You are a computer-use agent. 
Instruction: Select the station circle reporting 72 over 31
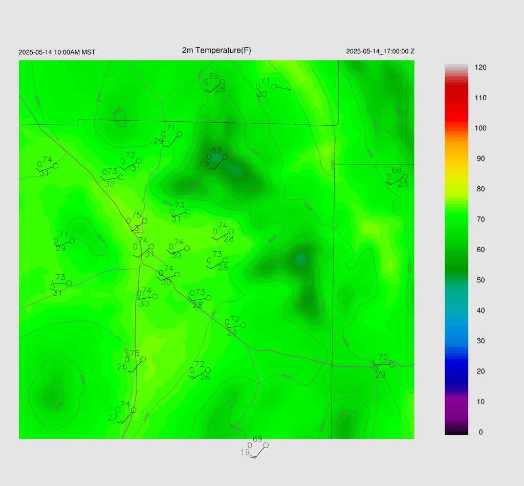[139, 161]
